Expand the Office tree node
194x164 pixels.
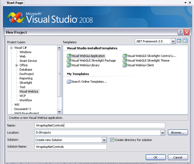coord(17,65)
